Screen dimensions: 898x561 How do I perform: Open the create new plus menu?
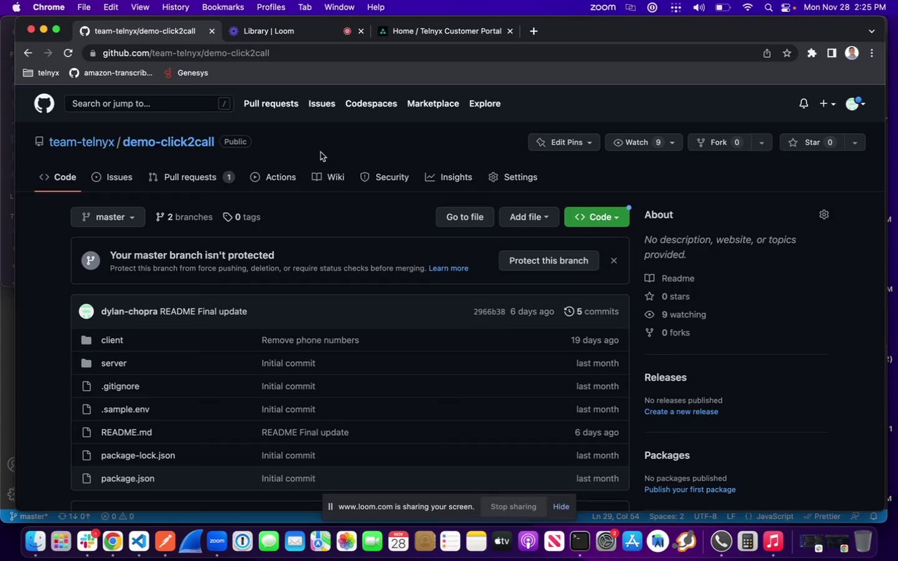tap(827, 104)
